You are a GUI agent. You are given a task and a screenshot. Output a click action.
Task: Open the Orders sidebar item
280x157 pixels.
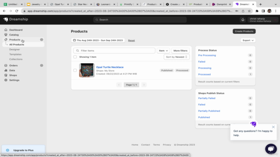(x=14, y=65)
